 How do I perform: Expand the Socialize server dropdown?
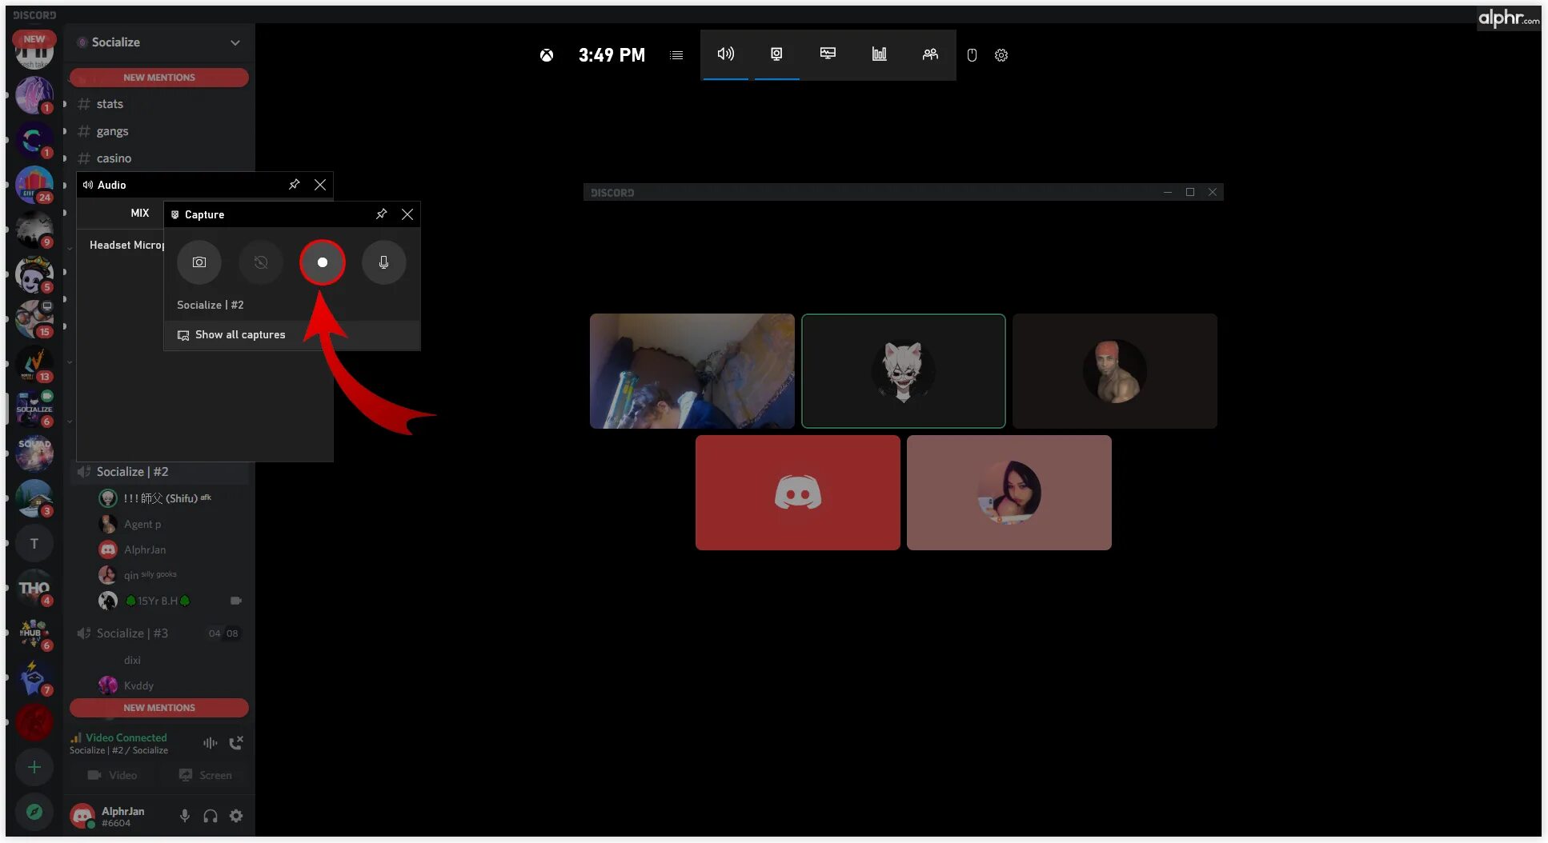tap(235, 42)
